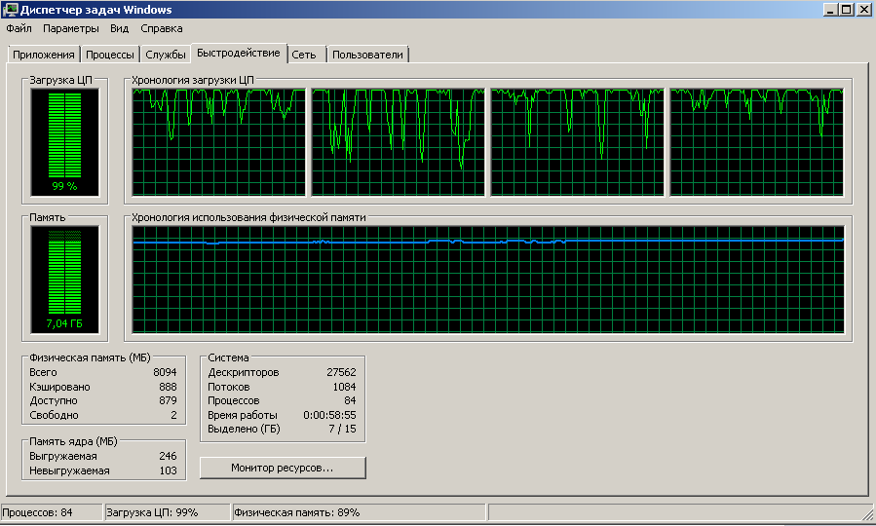The width and height of the screenshot is (876, 526).
Task: Click the second CPU core history graph
Action: coord(399,142)
